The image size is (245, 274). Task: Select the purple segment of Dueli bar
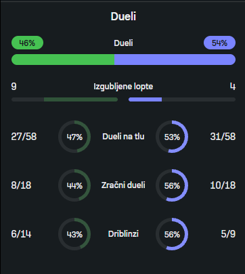(175, 60)
